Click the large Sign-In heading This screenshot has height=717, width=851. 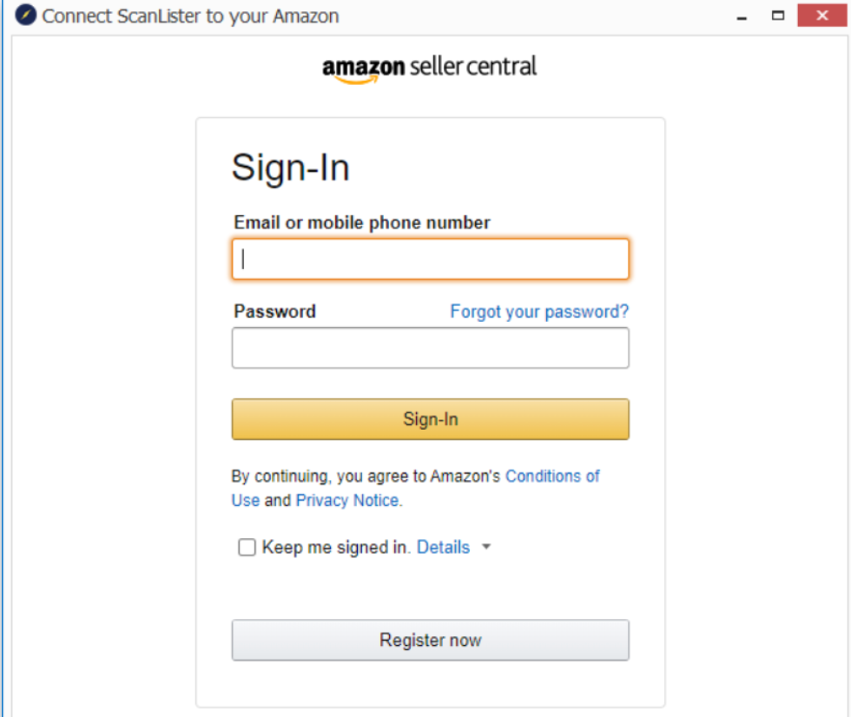point(290,168)
